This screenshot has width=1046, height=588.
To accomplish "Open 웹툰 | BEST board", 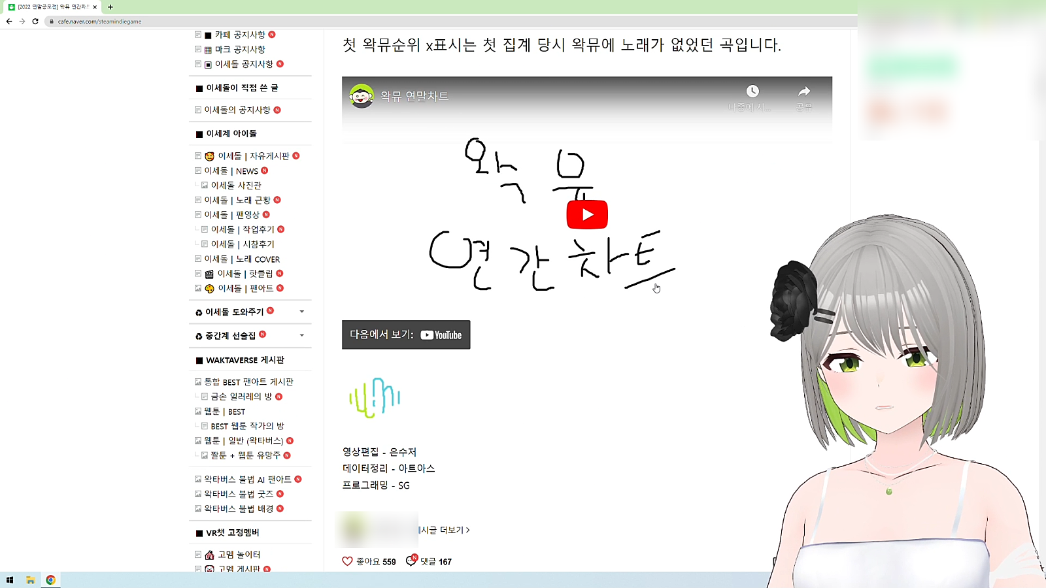I will [225, 412].
